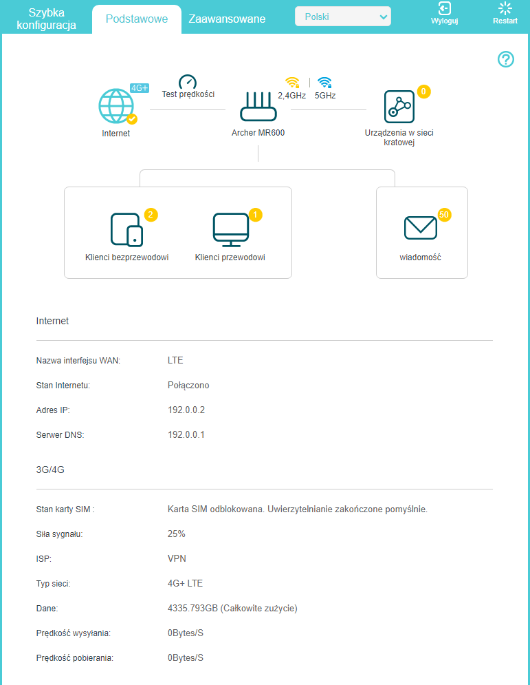Go to the Zaawansowane tab
The image size is (530, 685).
point(227,19)
